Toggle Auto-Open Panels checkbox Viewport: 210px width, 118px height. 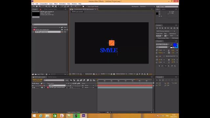tap(87, 7)
